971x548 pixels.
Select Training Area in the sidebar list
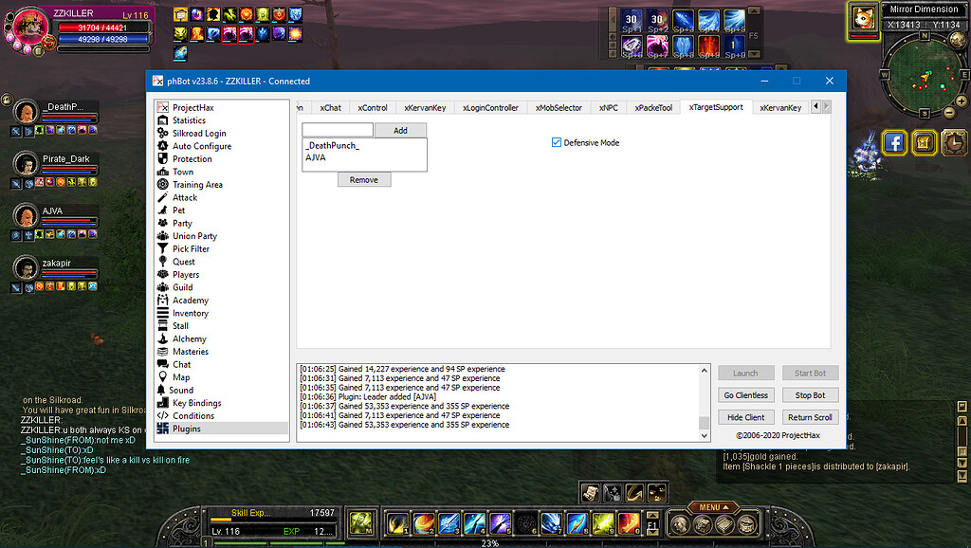(197, 185)
